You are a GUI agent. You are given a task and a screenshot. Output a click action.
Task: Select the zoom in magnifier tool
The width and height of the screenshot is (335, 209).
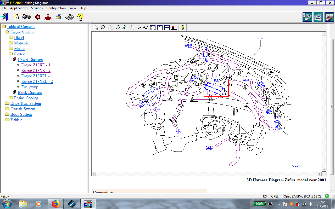(x=103, y=27)
